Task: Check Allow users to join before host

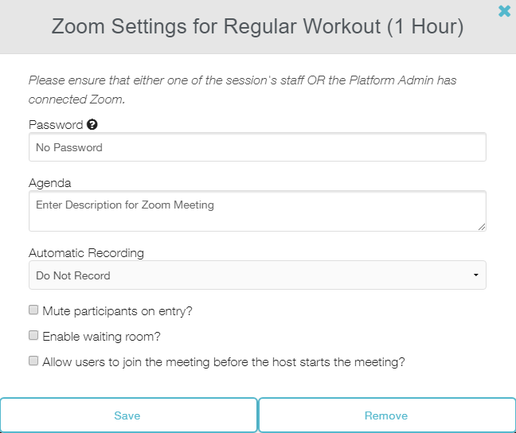Action: [33, 361]
